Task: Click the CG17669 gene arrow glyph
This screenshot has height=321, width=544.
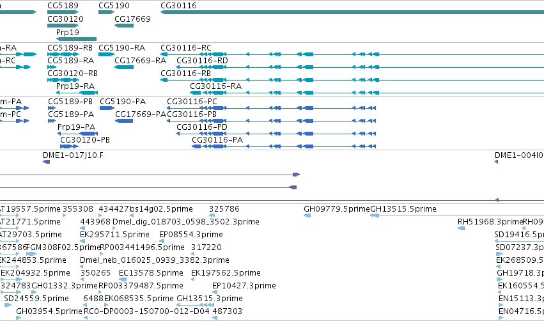Action: coord(124,26)
